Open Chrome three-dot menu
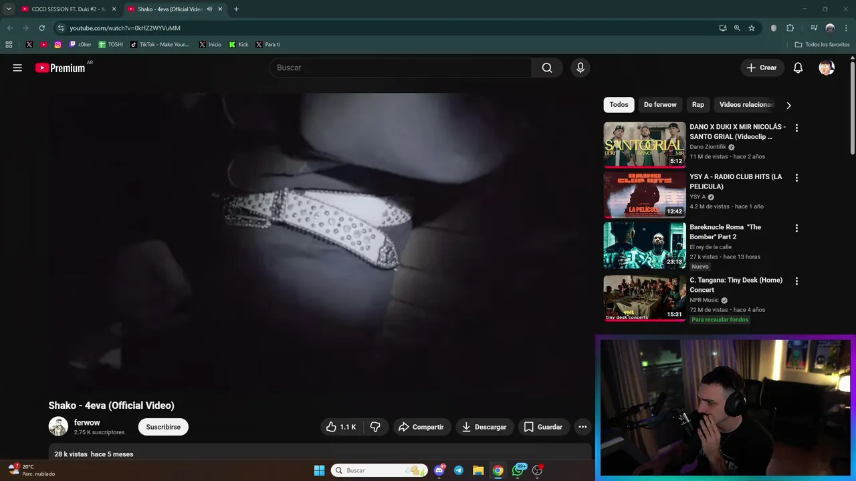Screen dimensions: 856x481 (846, 28)
